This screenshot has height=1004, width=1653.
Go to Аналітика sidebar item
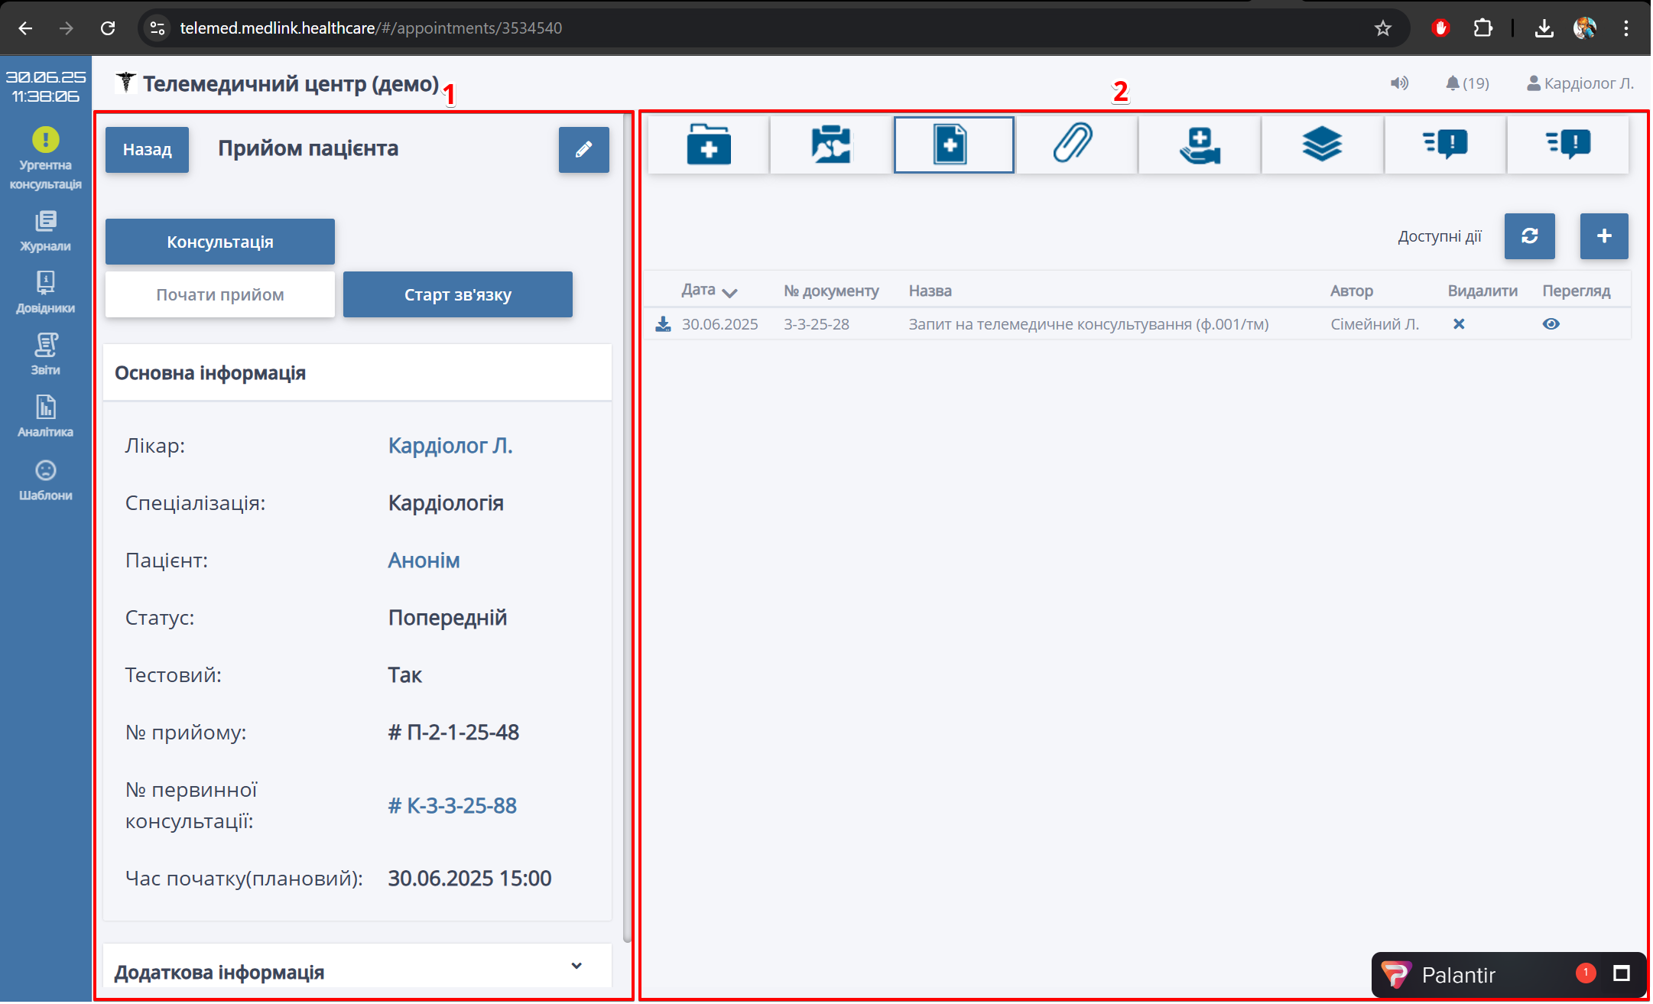pyautogui.click(x=45, y=416)
